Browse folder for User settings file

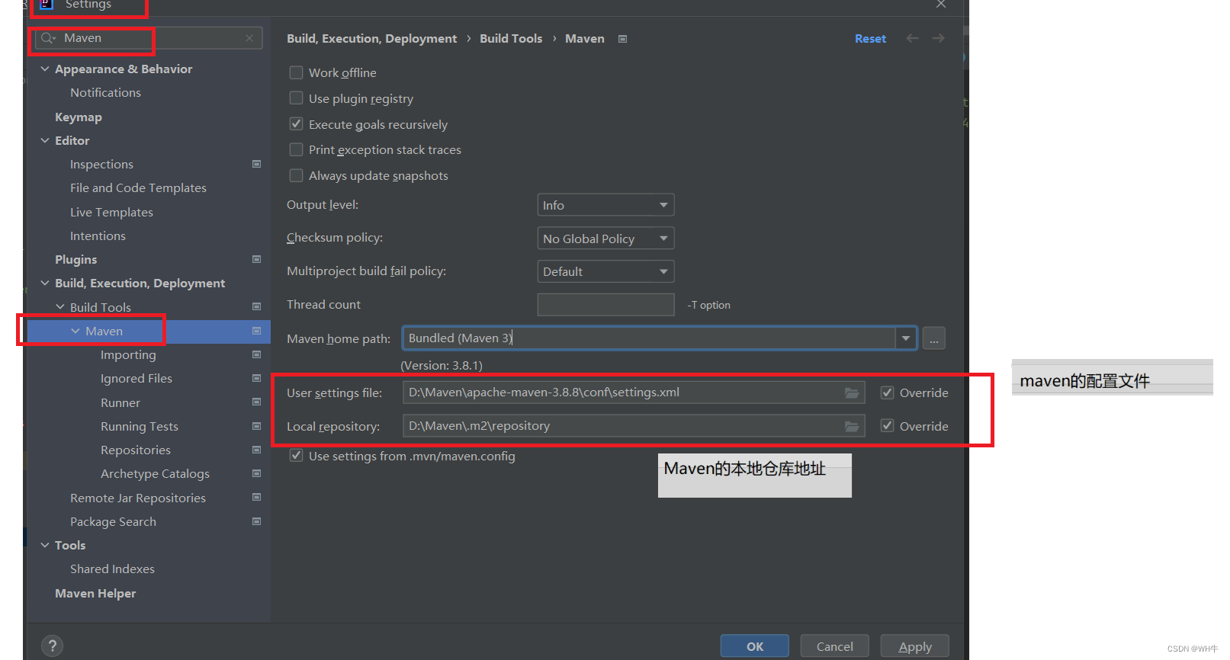tap(852, 392)
